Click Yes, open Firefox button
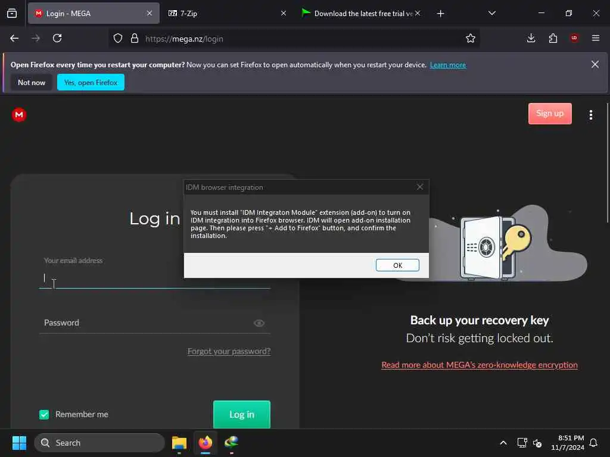This screenshot has width=610, height=457. click(x=91, y=82)
